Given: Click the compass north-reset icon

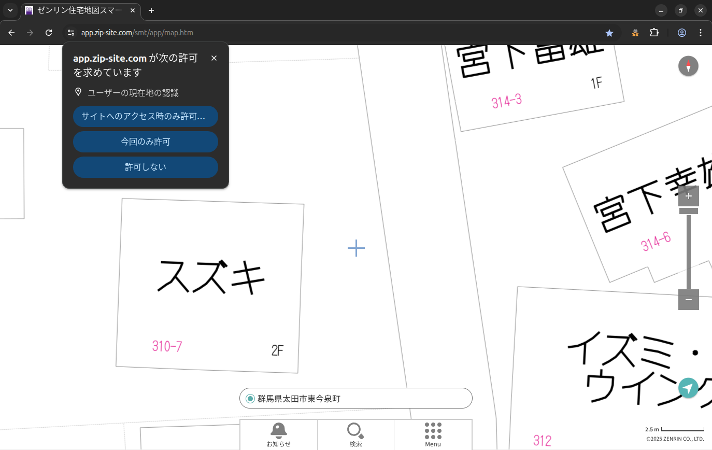Looking at the screenshot, I should point(688,66).
